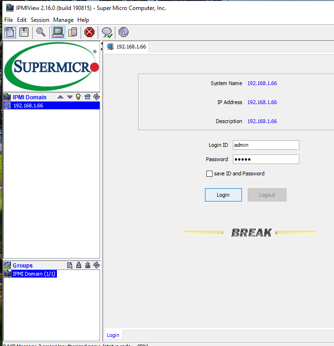334x346 pixels.
Task: Open the Session menu
Action: (40, 20)
